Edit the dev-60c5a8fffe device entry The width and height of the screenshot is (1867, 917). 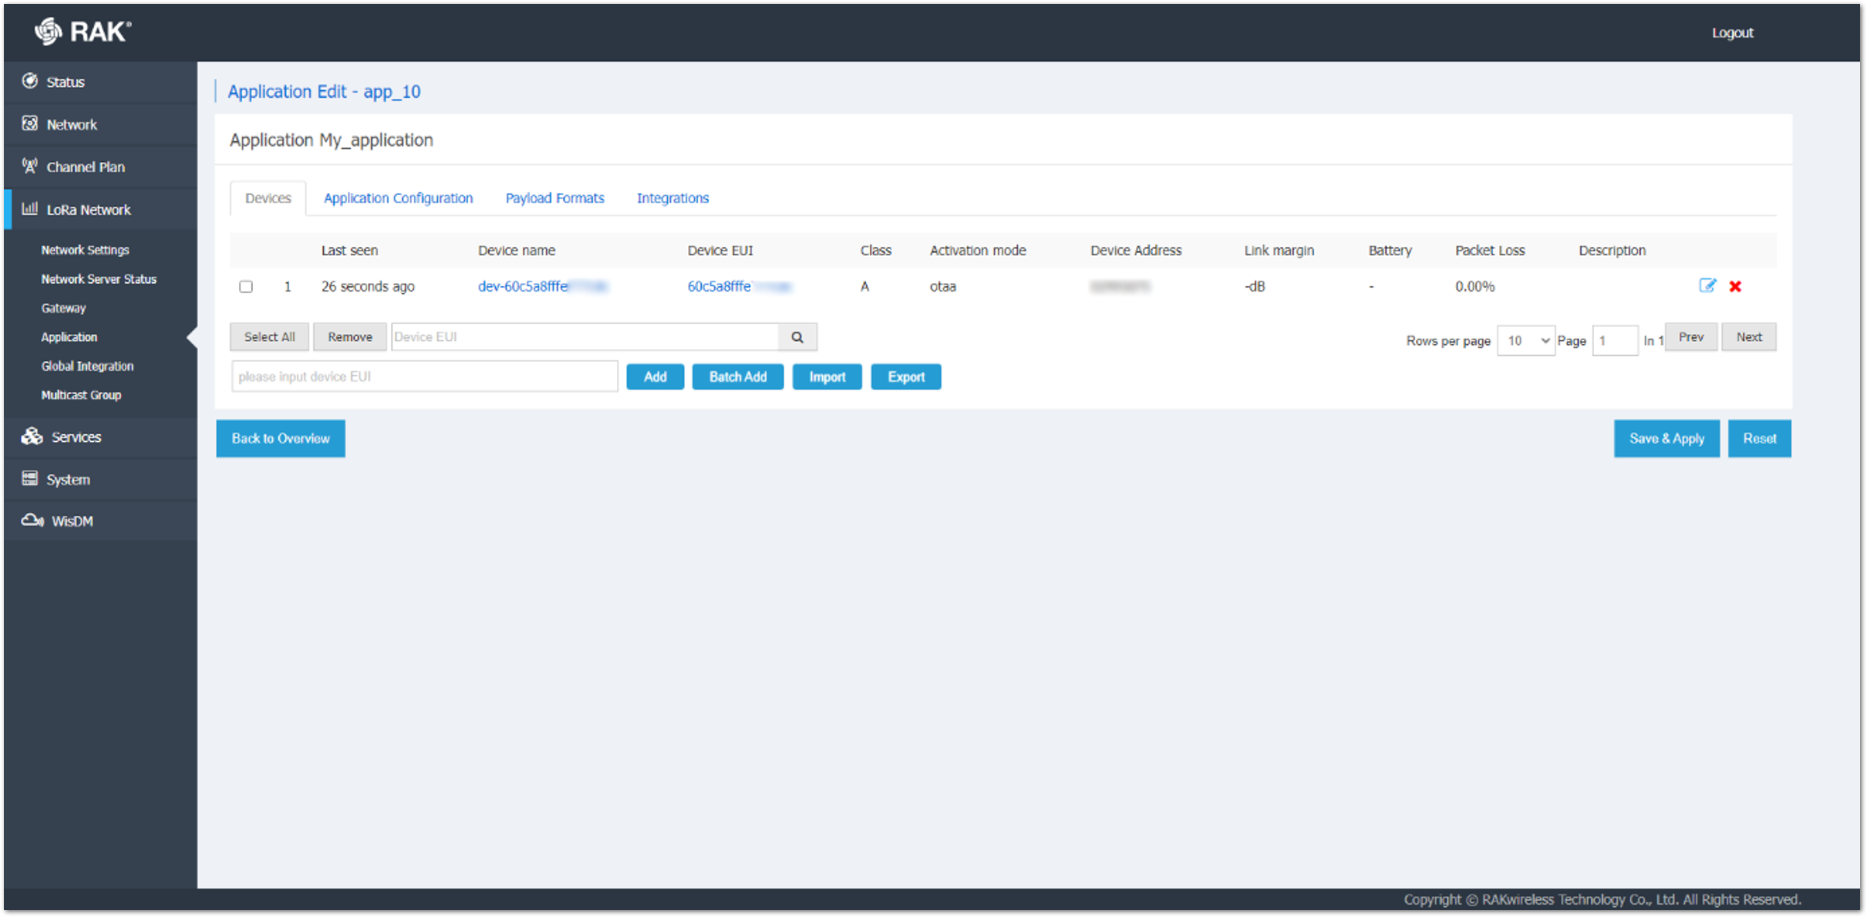click(1707, 286)
